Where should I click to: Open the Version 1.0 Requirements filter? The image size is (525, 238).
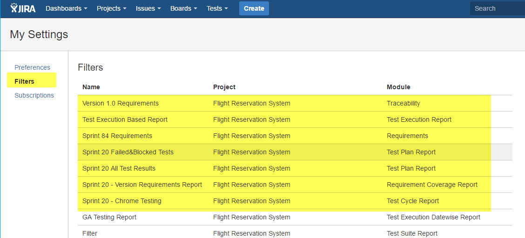pyautogui.click(x=120, y=103)
